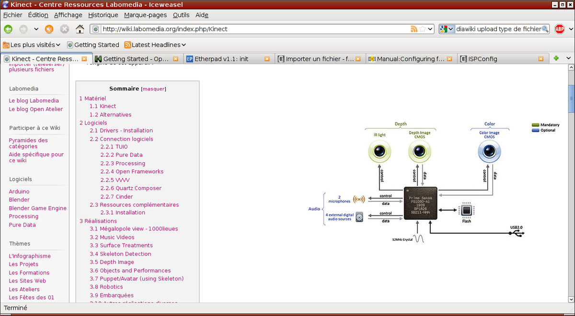
Task: Click the Blender Game Engine sidebar link
Action: 37,208
